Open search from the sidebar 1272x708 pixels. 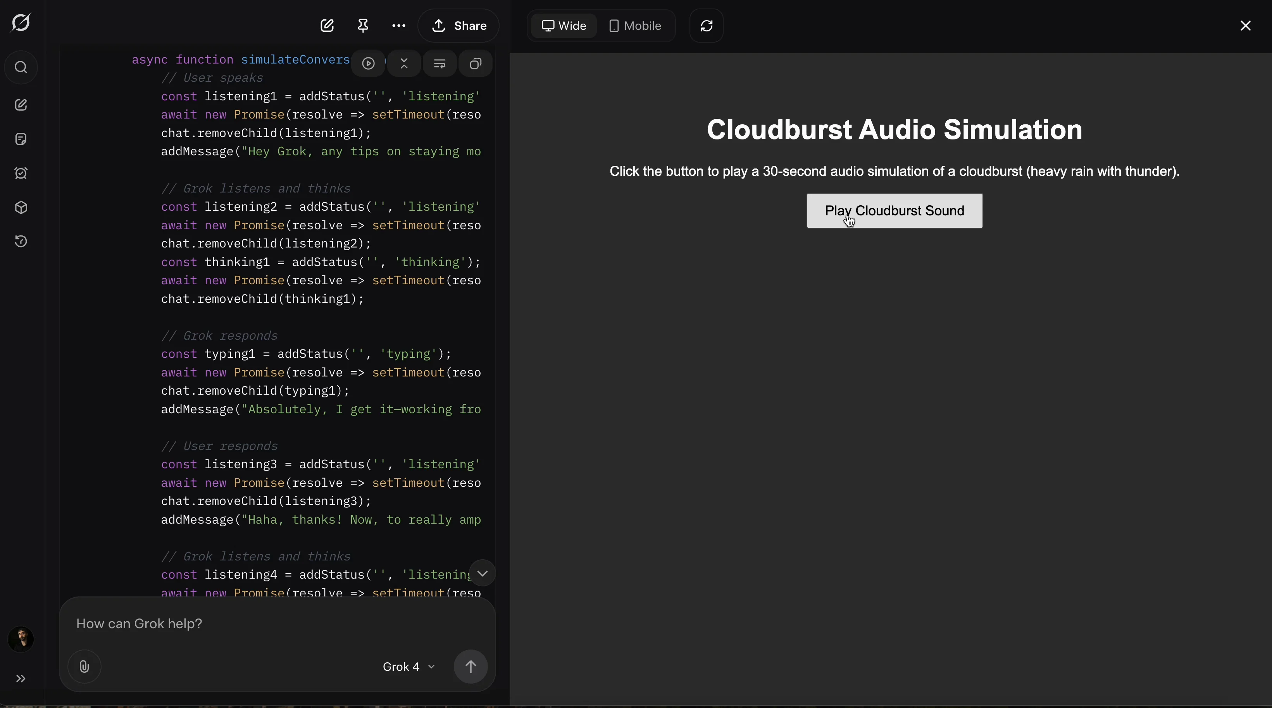pos(21,67)
